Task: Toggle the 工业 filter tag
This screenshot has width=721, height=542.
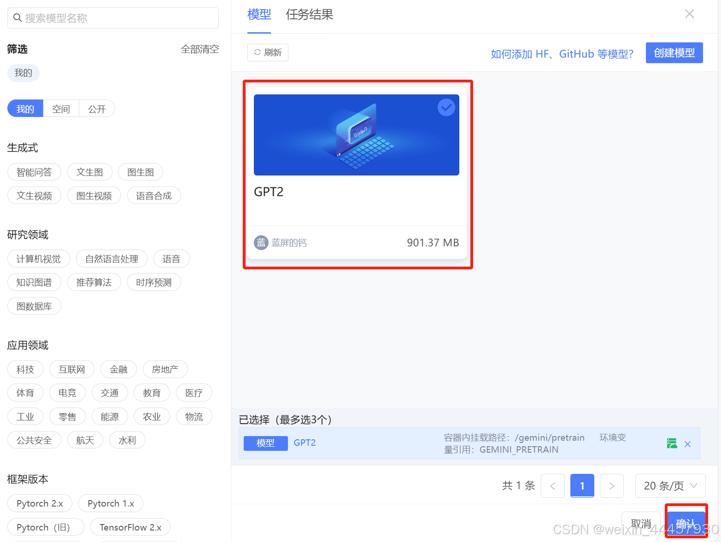Action: point(25,416)
